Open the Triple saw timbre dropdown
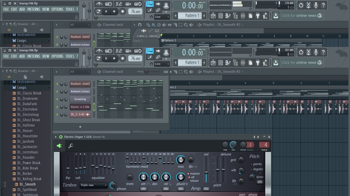The height and width of the screenshot is (196, 350). [x=94, y=185]
